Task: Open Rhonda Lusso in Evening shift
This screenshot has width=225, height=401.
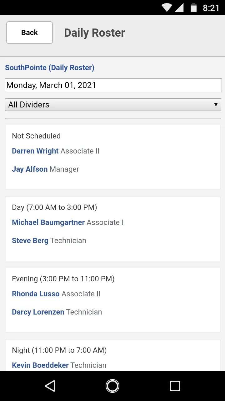Action: point(36,294)
